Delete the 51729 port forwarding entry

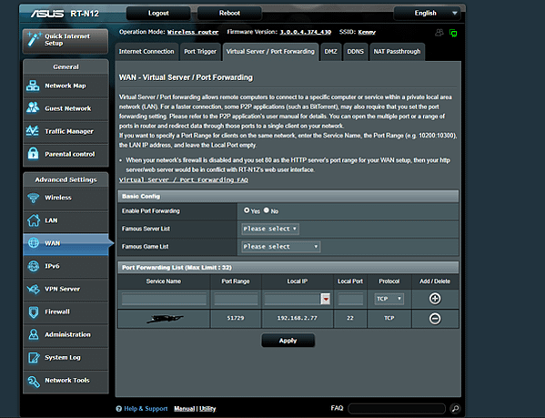point(435,319)
